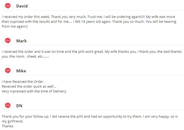Click 'I felt 18 years old again' sentence
This screenshot has width=184, height=130.
[92, 22]
